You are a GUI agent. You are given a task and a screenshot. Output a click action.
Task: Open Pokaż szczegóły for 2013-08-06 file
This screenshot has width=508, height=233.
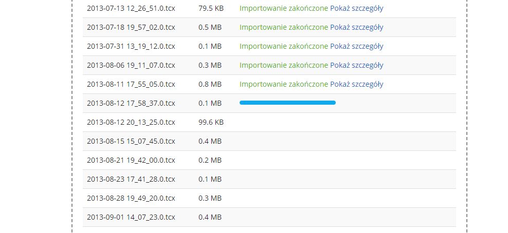[356, 65]
